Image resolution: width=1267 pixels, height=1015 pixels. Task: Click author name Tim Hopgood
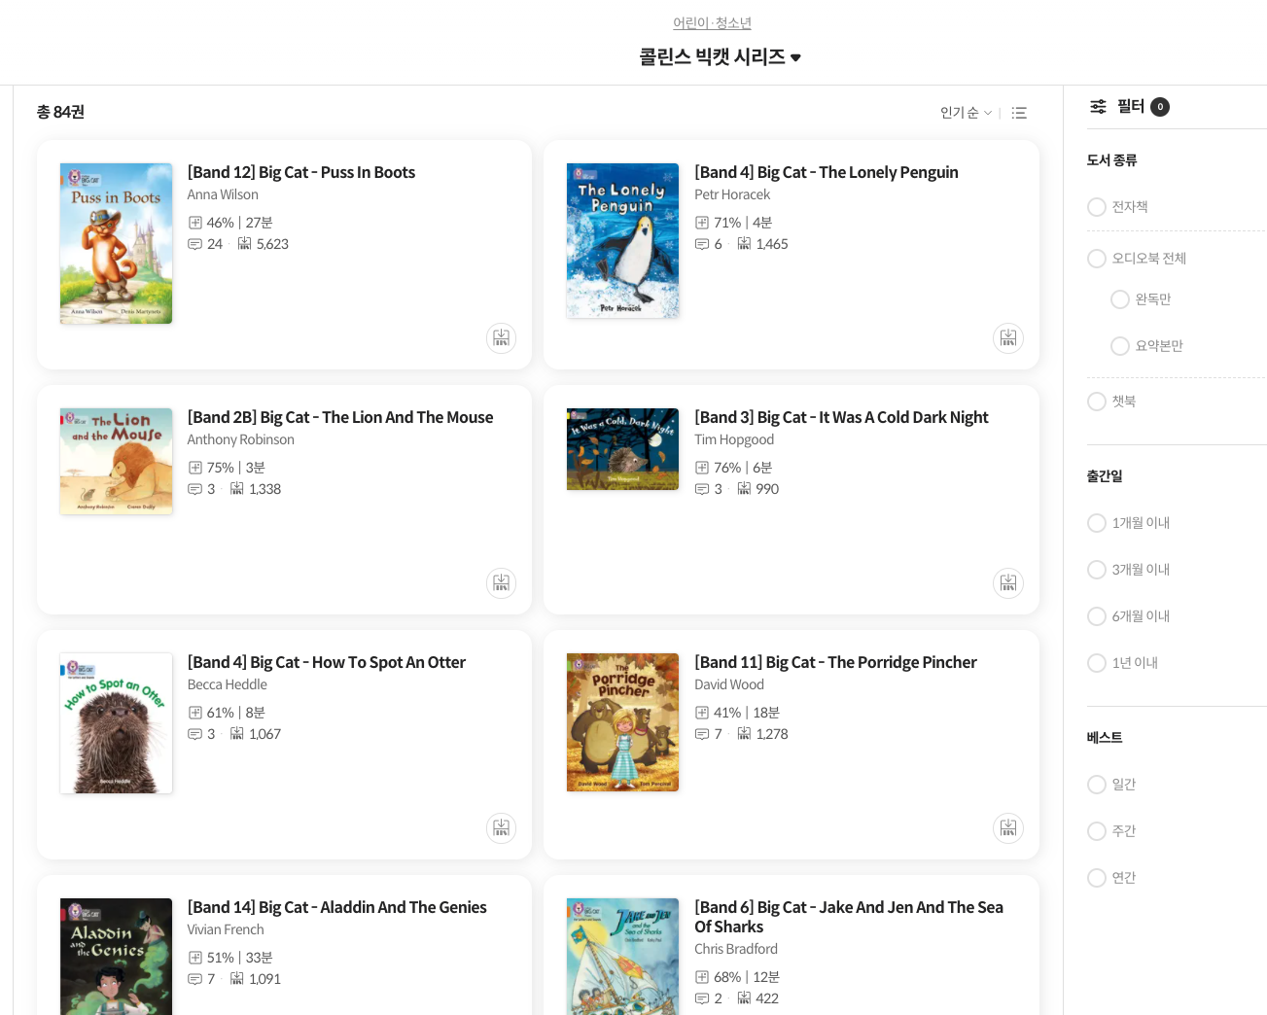pos(734,439)
